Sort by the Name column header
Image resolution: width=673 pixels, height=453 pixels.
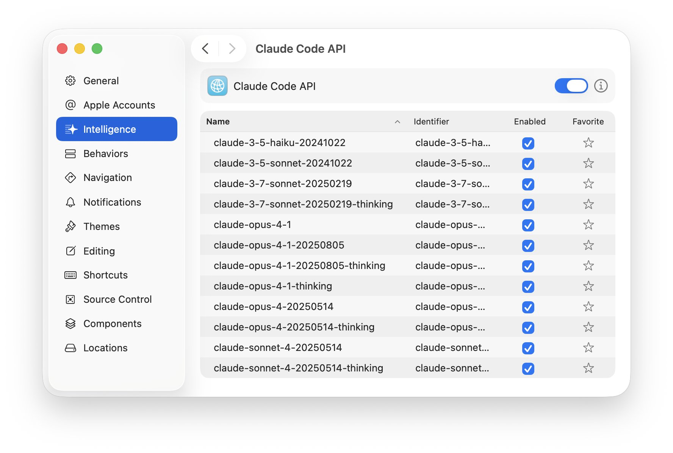pos(218,121)
